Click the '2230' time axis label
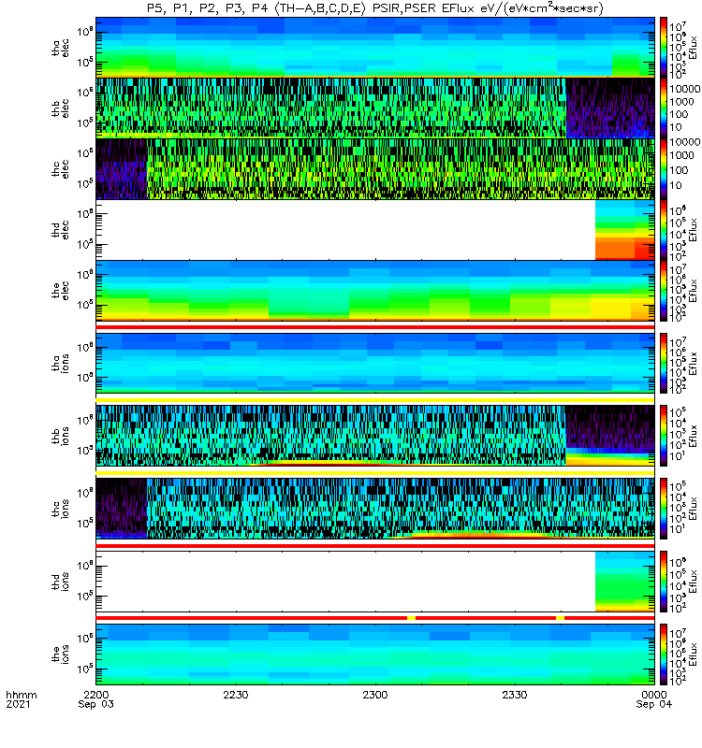The image size is (702, 748). coord(236,695)
